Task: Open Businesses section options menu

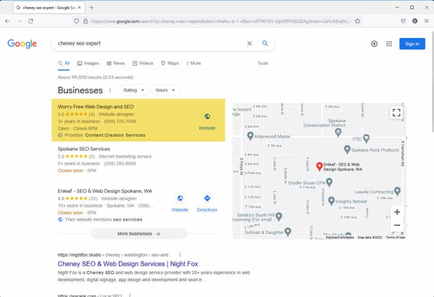Action: pyautogui.click(x=110, y=90)
